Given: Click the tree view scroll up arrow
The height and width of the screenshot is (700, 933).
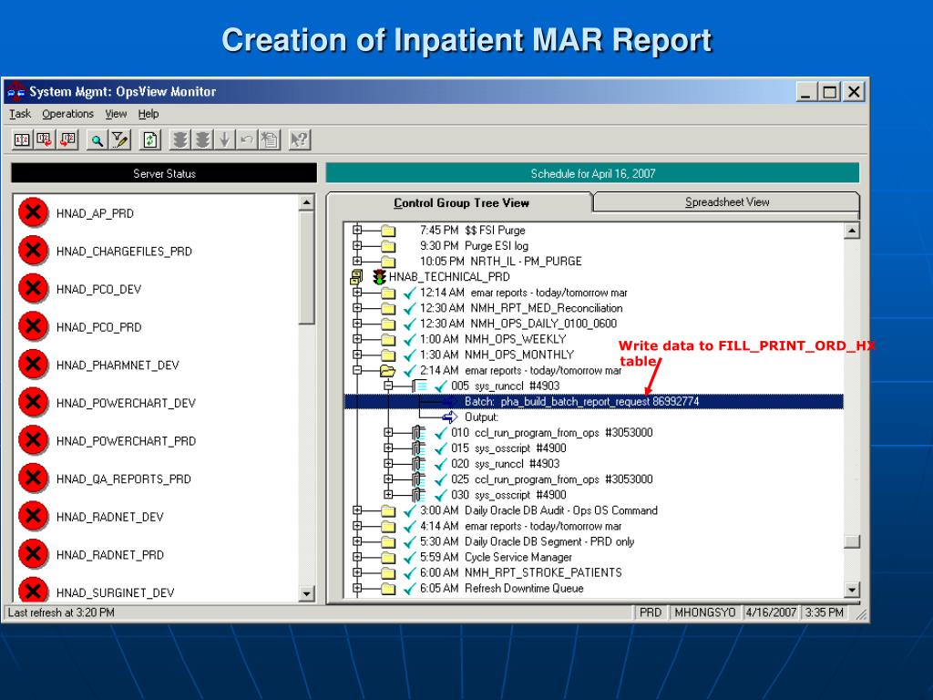Looking at the screenshot, I should pyautogui.click(x=852, y=232).
